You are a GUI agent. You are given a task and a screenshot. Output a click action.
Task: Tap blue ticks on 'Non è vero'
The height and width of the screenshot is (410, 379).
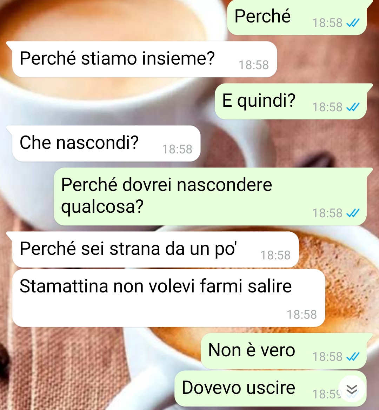(x=353, y=356)
